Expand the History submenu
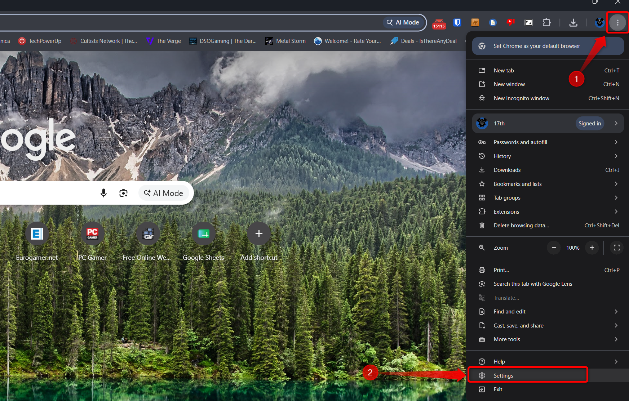The image size is (629, 401). pyautogui.click(x=548, y=156)
